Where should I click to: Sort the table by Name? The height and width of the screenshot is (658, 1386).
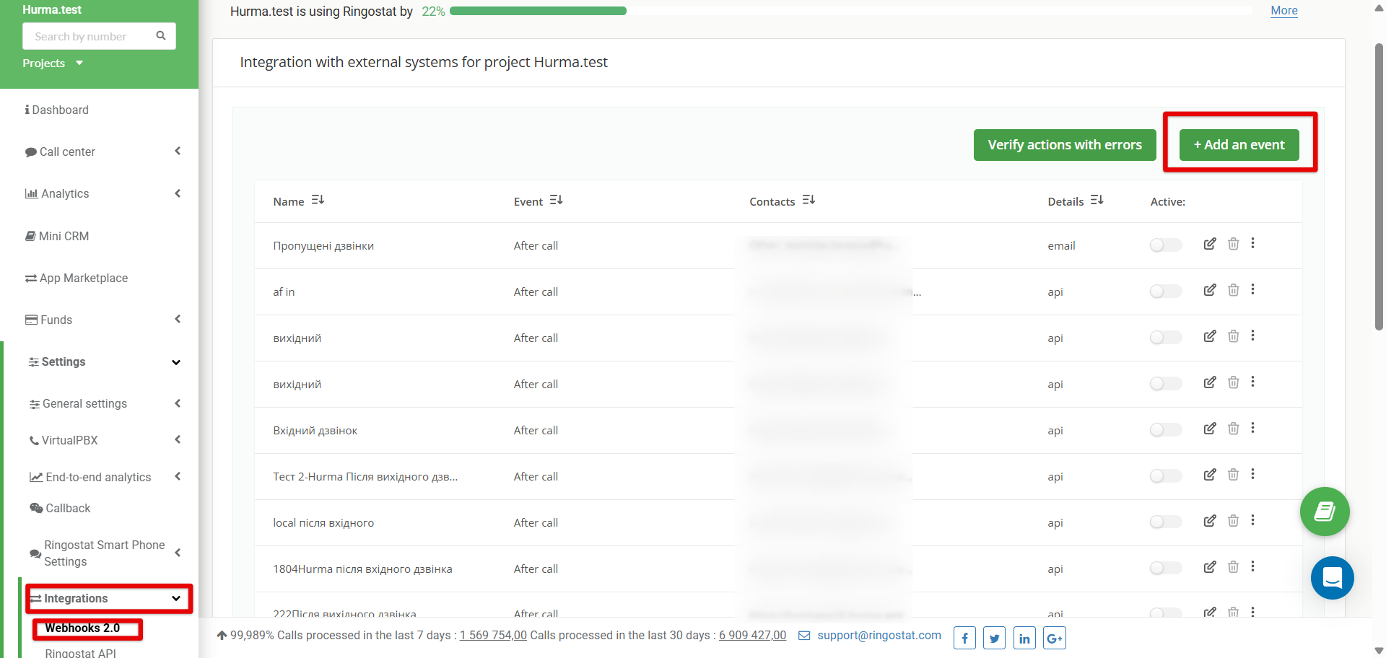tap(318, 200)
